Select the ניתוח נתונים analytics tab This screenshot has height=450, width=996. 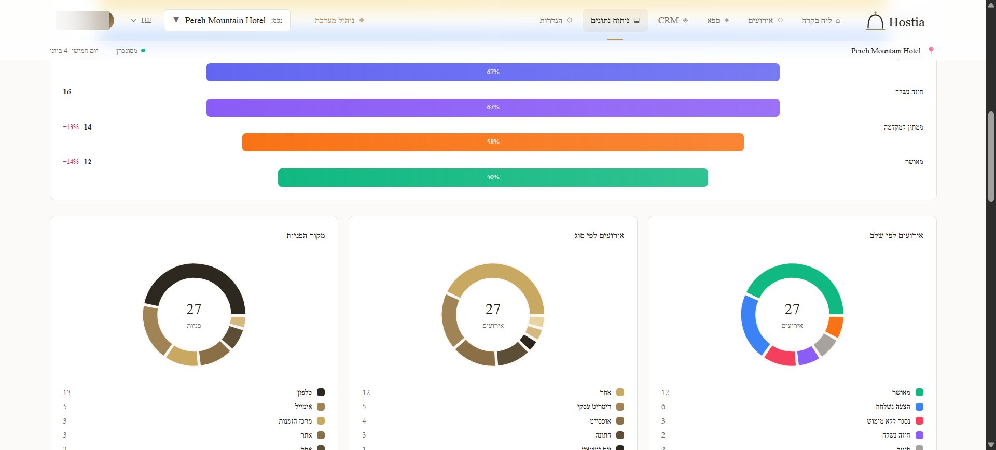tap(615, 20)
